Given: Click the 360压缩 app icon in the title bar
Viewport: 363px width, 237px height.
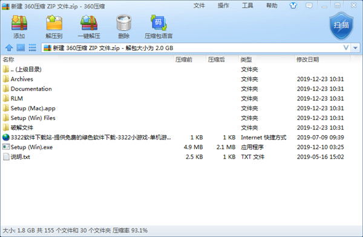Looking at the screenshot, I should point(5,6).
